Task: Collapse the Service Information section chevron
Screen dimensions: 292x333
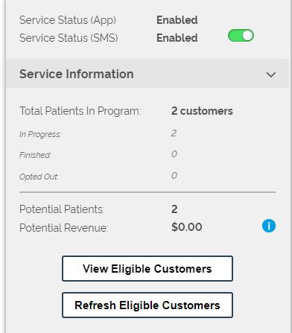Action: pyautogui.click(x=270, y=74)
